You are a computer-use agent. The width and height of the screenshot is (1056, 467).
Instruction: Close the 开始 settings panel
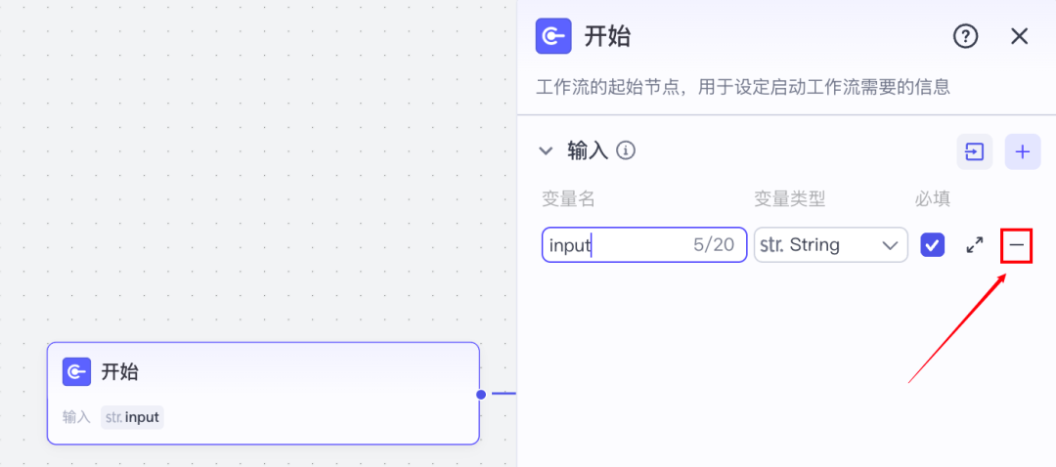pyautogui.click(x=1019, y=36)
